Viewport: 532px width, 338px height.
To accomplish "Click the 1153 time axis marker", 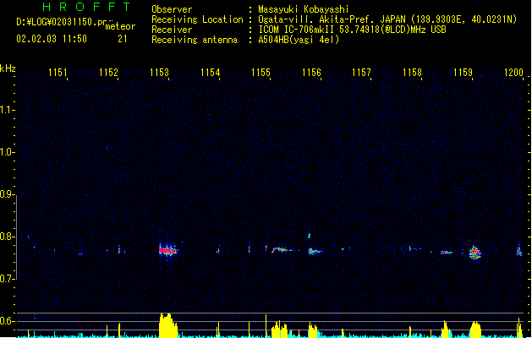I will pos(159,73).
